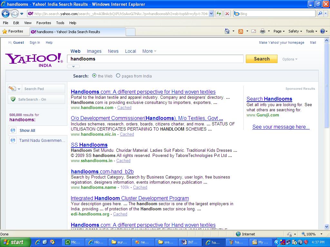
Task: Toggle the SafeSearch - On setting
Action: pyautogui.click(x=36, y=99)
